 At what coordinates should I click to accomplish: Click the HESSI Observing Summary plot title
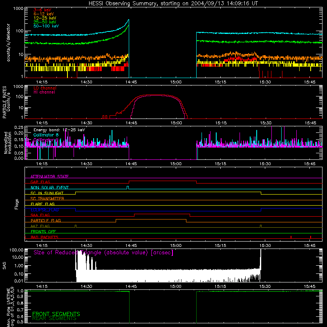[x=173, y=4]
